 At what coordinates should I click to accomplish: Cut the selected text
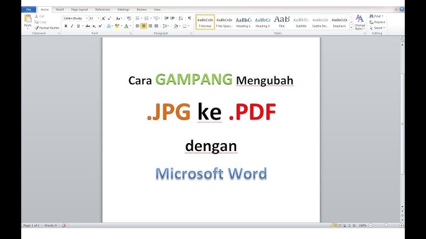point(40,16)
